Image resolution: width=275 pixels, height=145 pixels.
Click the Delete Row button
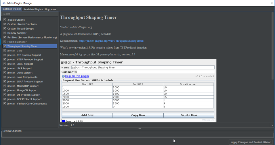(189, 115)
